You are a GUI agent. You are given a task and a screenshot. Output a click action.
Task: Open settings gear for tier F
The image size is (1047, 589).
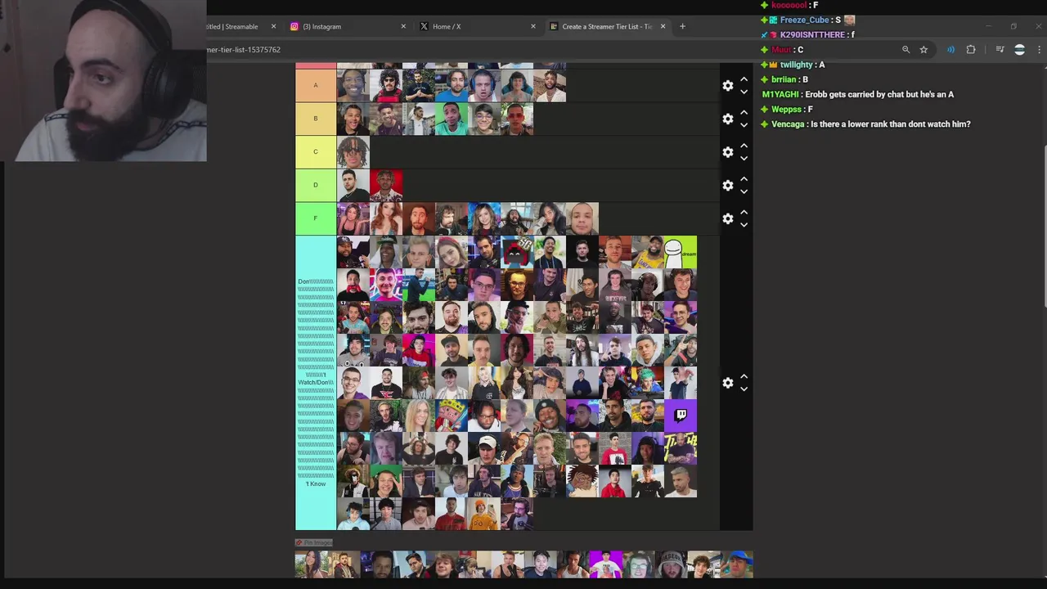[728, 218]
